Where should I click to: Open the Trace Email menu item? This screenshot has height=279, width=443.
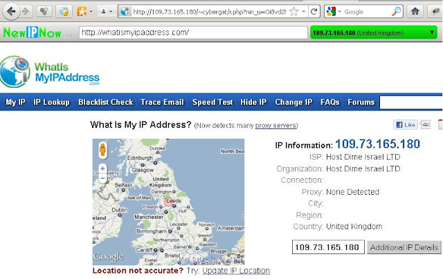coord(162,102)
